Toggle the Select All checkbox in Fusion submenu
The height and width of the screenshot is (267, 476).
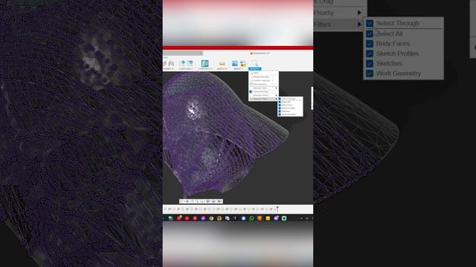(280, 102)
